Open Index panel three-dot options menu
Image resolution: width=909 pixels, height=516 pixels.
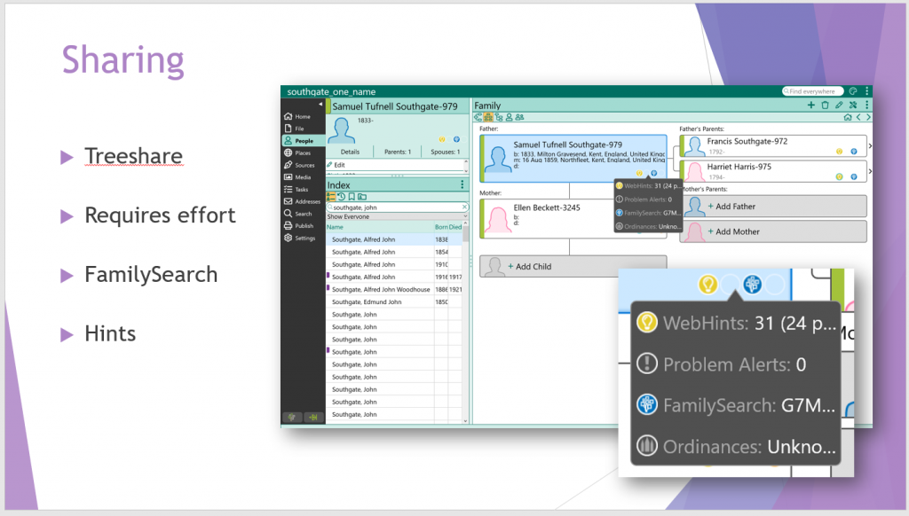click(462, 184)
